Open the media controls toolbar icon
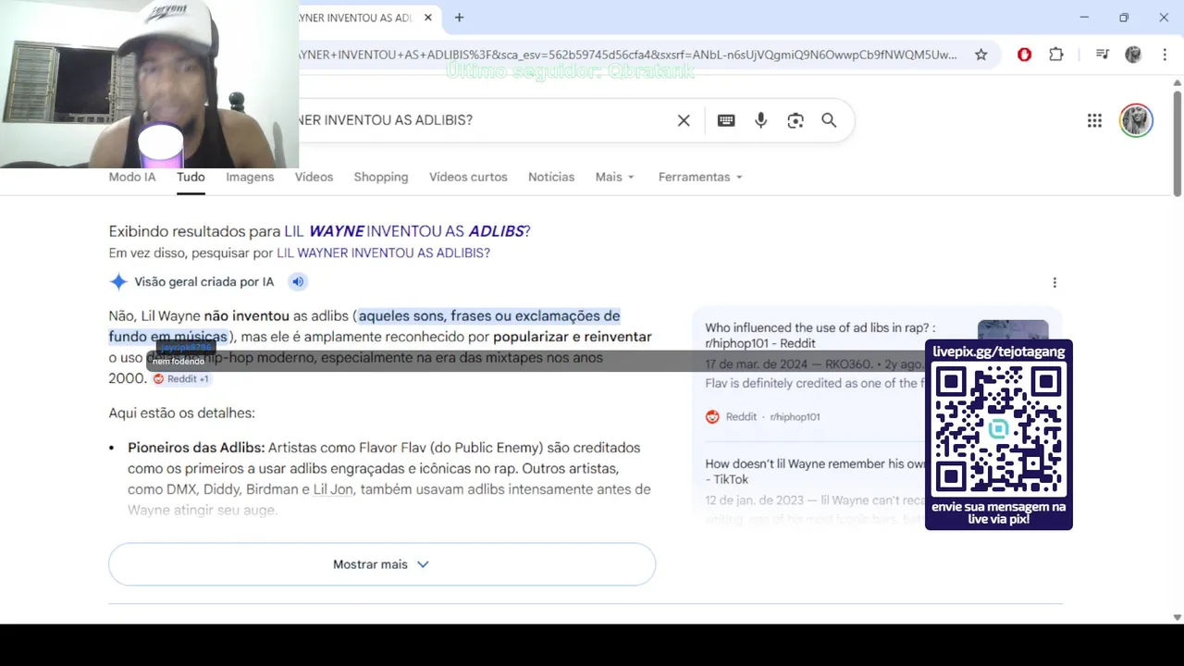 [x=1102, y=55]
